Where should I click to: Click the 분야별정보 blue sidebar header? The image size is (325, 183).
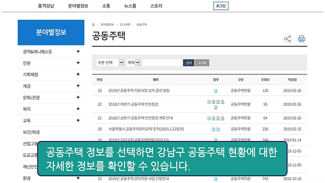[x=51, y=33]
